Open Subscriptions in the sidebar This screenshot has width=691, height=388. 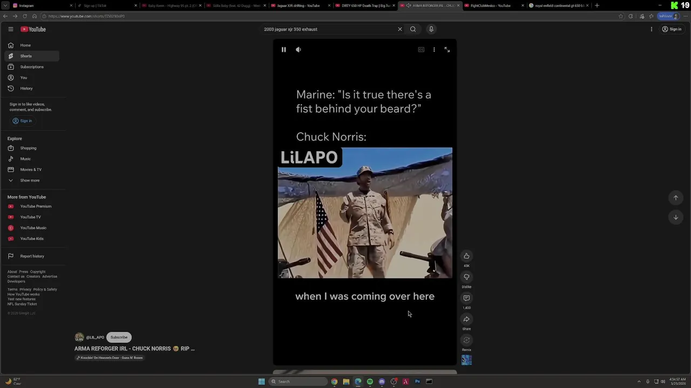[32, 67]
